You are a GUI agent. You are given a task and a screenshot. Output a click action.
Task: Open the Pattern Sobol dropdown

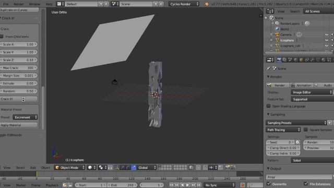pyautogui.click(x=312, y=160)
